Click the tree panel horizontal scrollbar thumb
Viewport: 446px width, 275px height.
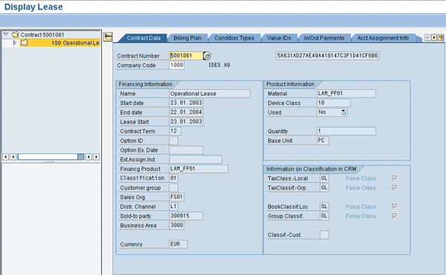pyautogui.click(x=81, y=157)
